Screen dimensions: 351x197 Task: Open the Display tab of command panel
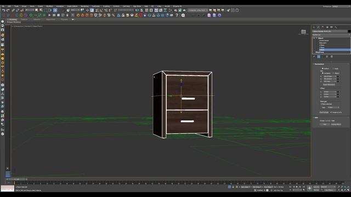point(331,27)
